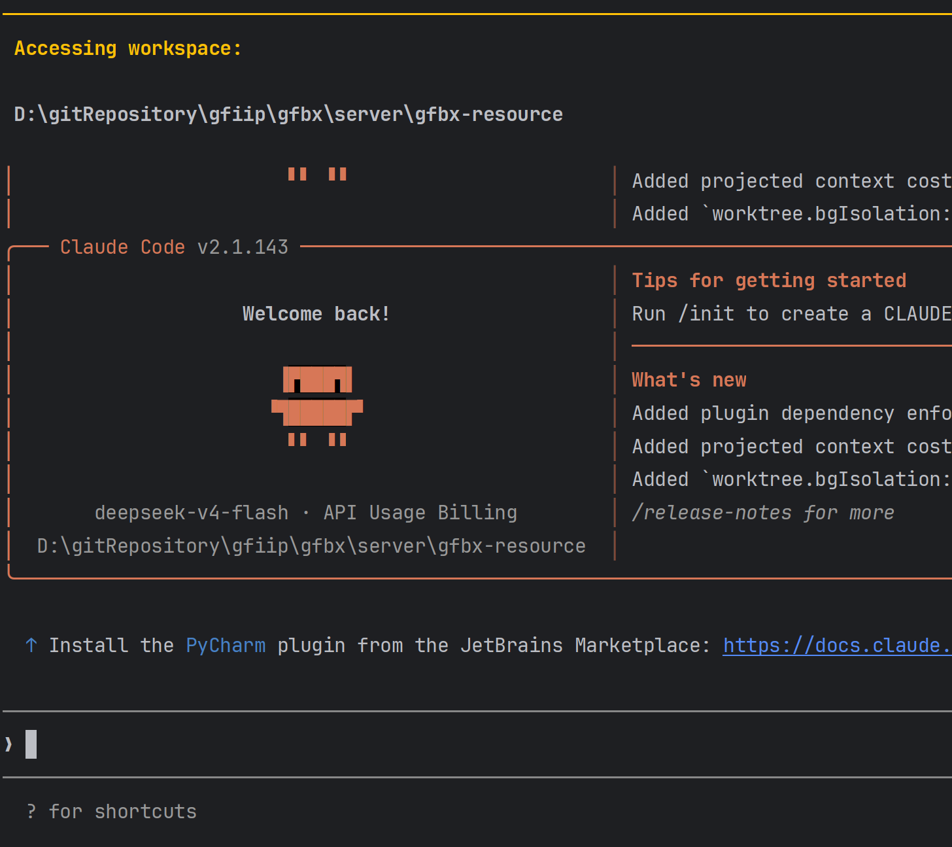The image size is (952, 847).
Task: Select the workspace path under the deepseek-v4-flash line
Action: coord(311,546)
